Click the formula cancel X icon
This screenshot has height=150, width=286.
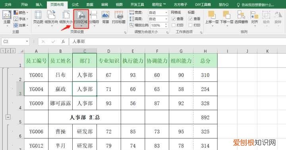click(43, 42)
